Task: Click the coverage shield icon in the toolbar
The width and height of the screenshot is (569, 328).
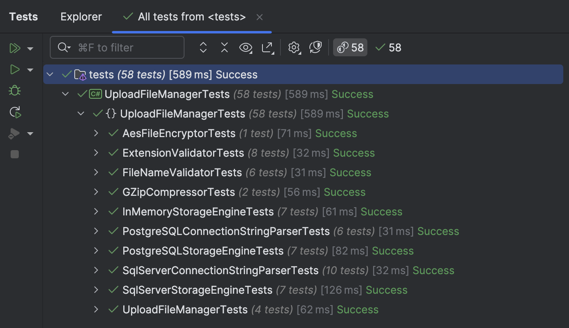Action: 315,47
